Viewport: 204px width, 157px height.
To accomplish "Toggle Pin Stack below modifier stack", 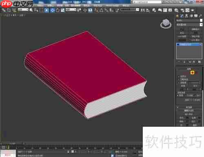I will tap(179, 62).
